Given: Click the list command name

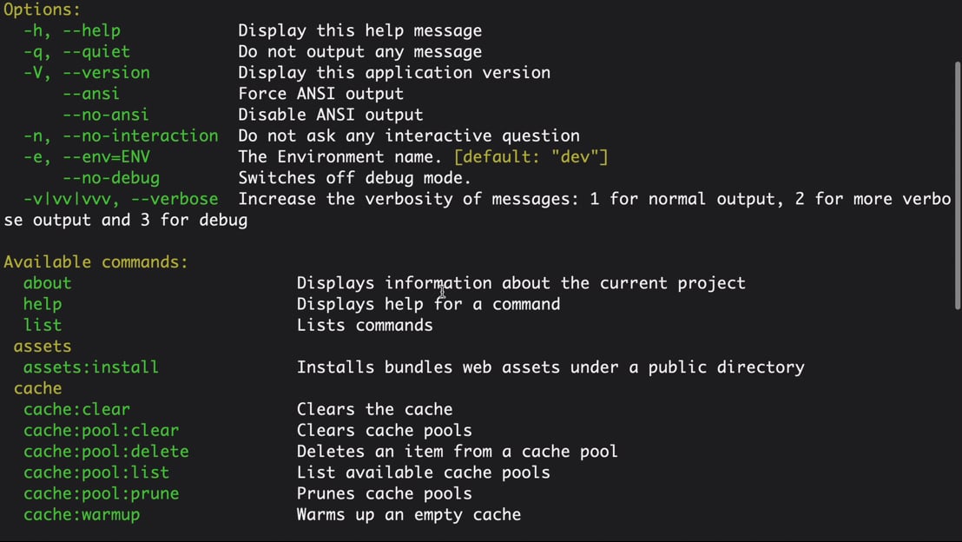Looking at the screenshot, I should tap(43, 326).
